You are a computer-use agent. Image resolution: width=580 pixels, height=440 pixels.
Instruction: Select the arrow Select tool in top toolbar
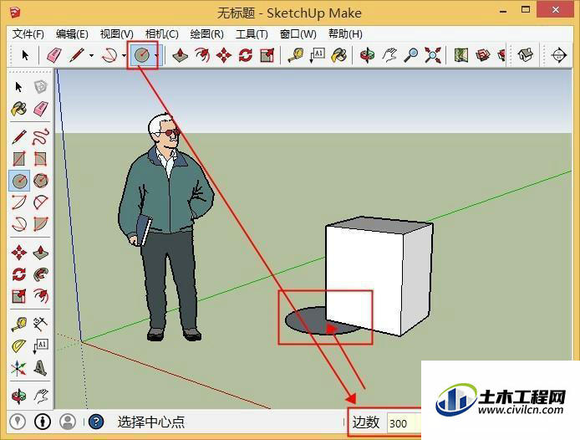(x=25, y=55)
